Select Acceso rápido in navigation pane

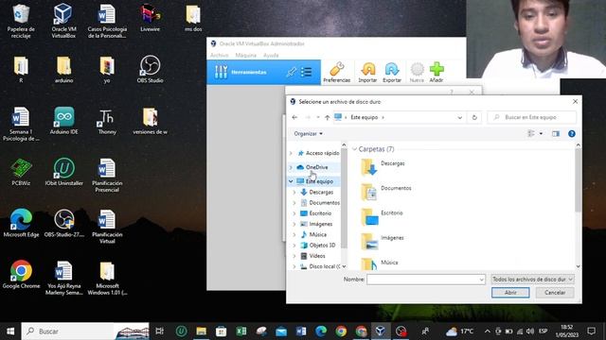coord(322,153)
